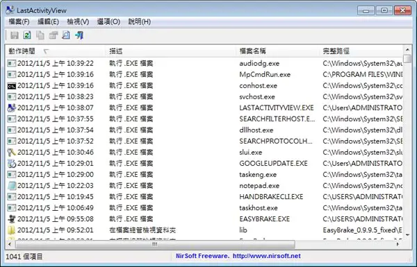Select the 在檔案總管檢視資料夾 description of lib row
The height and width of the screenshot is (267, 417).
pyautogui.click(x=142, y=230)
